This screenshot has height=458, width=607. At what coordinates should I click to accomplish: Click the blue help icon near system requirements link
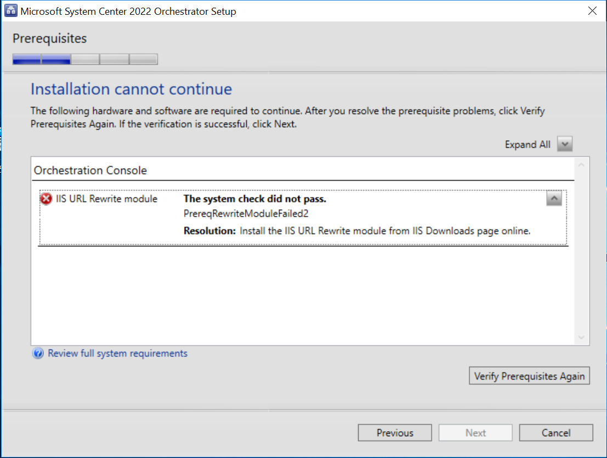point(37,353)
